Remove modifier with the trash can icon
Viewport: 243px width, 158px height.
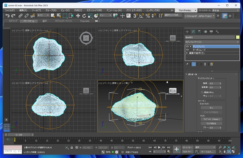[x=205, y=64]
